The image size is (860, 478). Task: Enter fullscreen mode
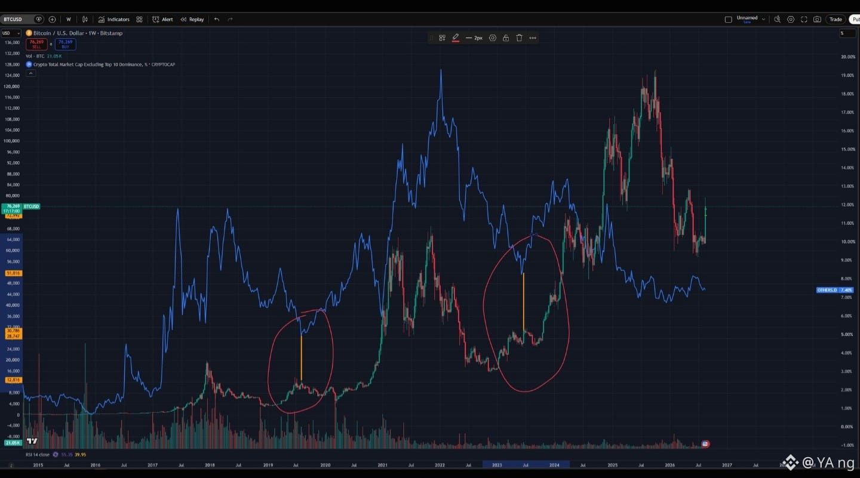click(x=804, y=20)
